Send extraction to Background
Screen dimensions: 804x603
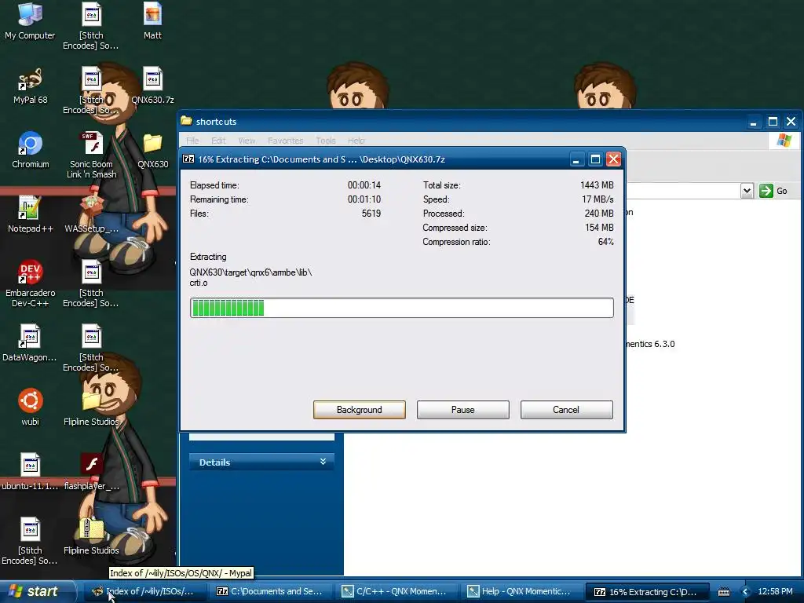point(360,410)
